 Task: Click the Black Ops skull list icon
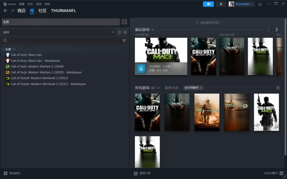pos(7,55)
